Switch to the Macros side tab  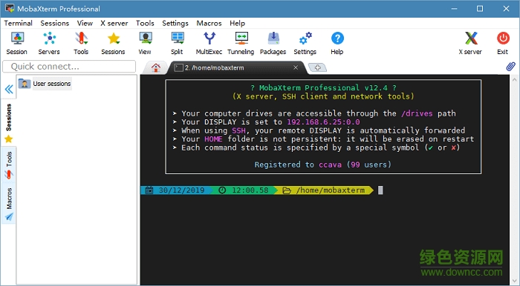(x=9, y=204)
